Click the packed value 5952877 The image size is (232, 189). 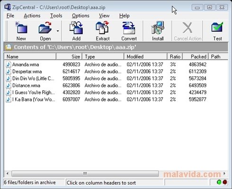tap(197, 99)
